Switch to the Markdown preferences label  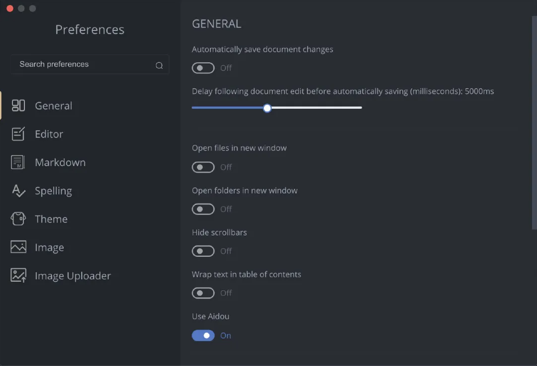[x=60, y=162]
